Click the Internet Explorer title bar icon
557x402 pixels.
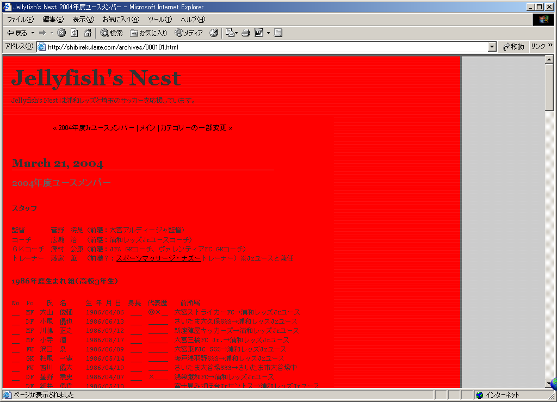click(x=7, y=7)
